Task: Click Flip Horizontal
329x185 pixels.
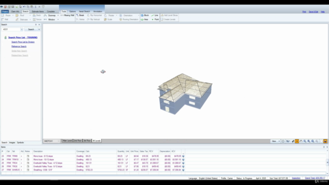Action: [94, 15]
